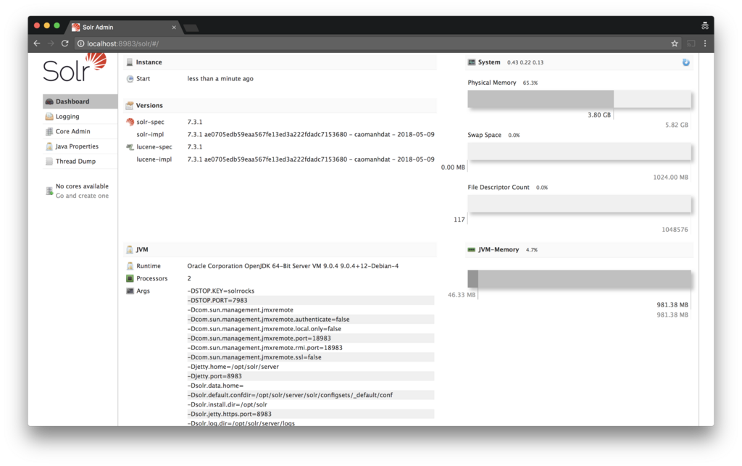This screenshot has width=742, height=466.
Task: Reload the page with browser refresh
Action: [x=64, y=43]
